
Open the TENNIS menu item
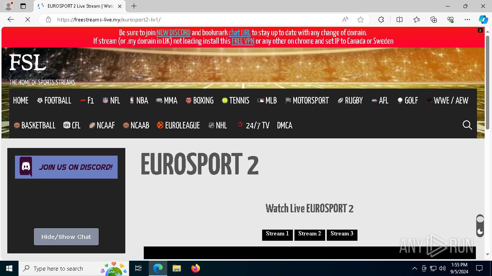pos(236,100)
